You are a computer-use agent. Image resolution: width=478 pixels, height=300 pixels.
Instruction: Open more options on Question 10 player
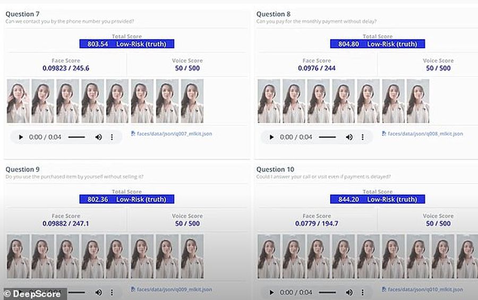[362, 293]
